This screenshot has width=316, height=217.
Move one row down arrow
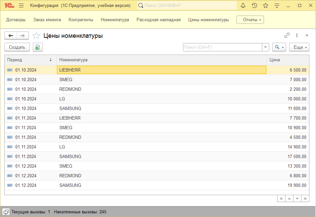[297, 199]
